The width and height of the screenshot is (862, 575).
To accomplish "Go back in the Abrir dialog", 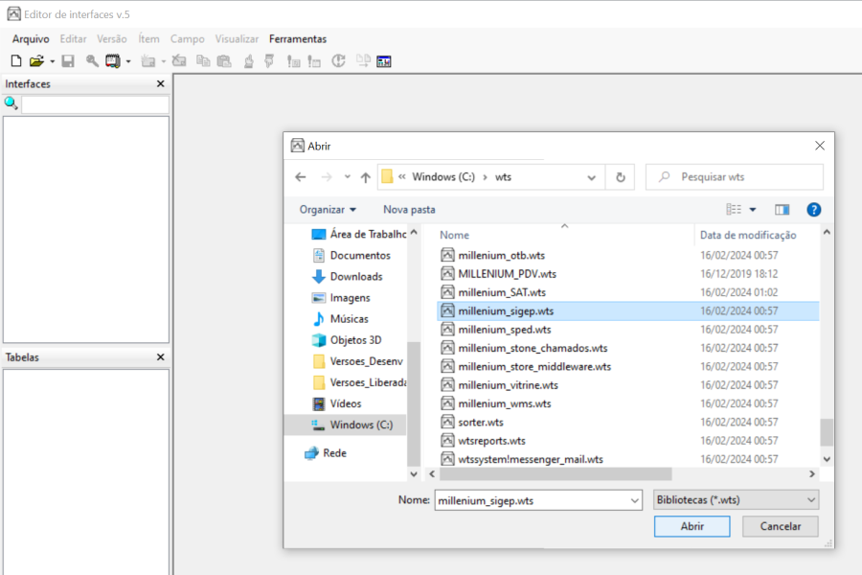I will point(300,177).
